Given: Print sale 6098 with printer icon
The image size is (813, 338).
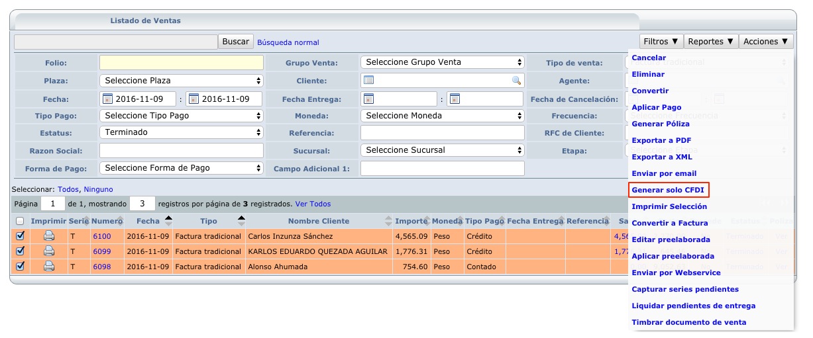Looking at the screenshot, I should [48, 266].
